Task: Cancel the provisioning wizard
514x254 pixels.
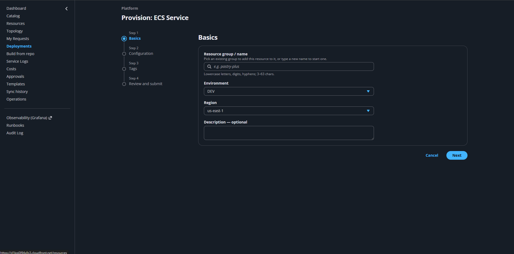Action: 432,155
